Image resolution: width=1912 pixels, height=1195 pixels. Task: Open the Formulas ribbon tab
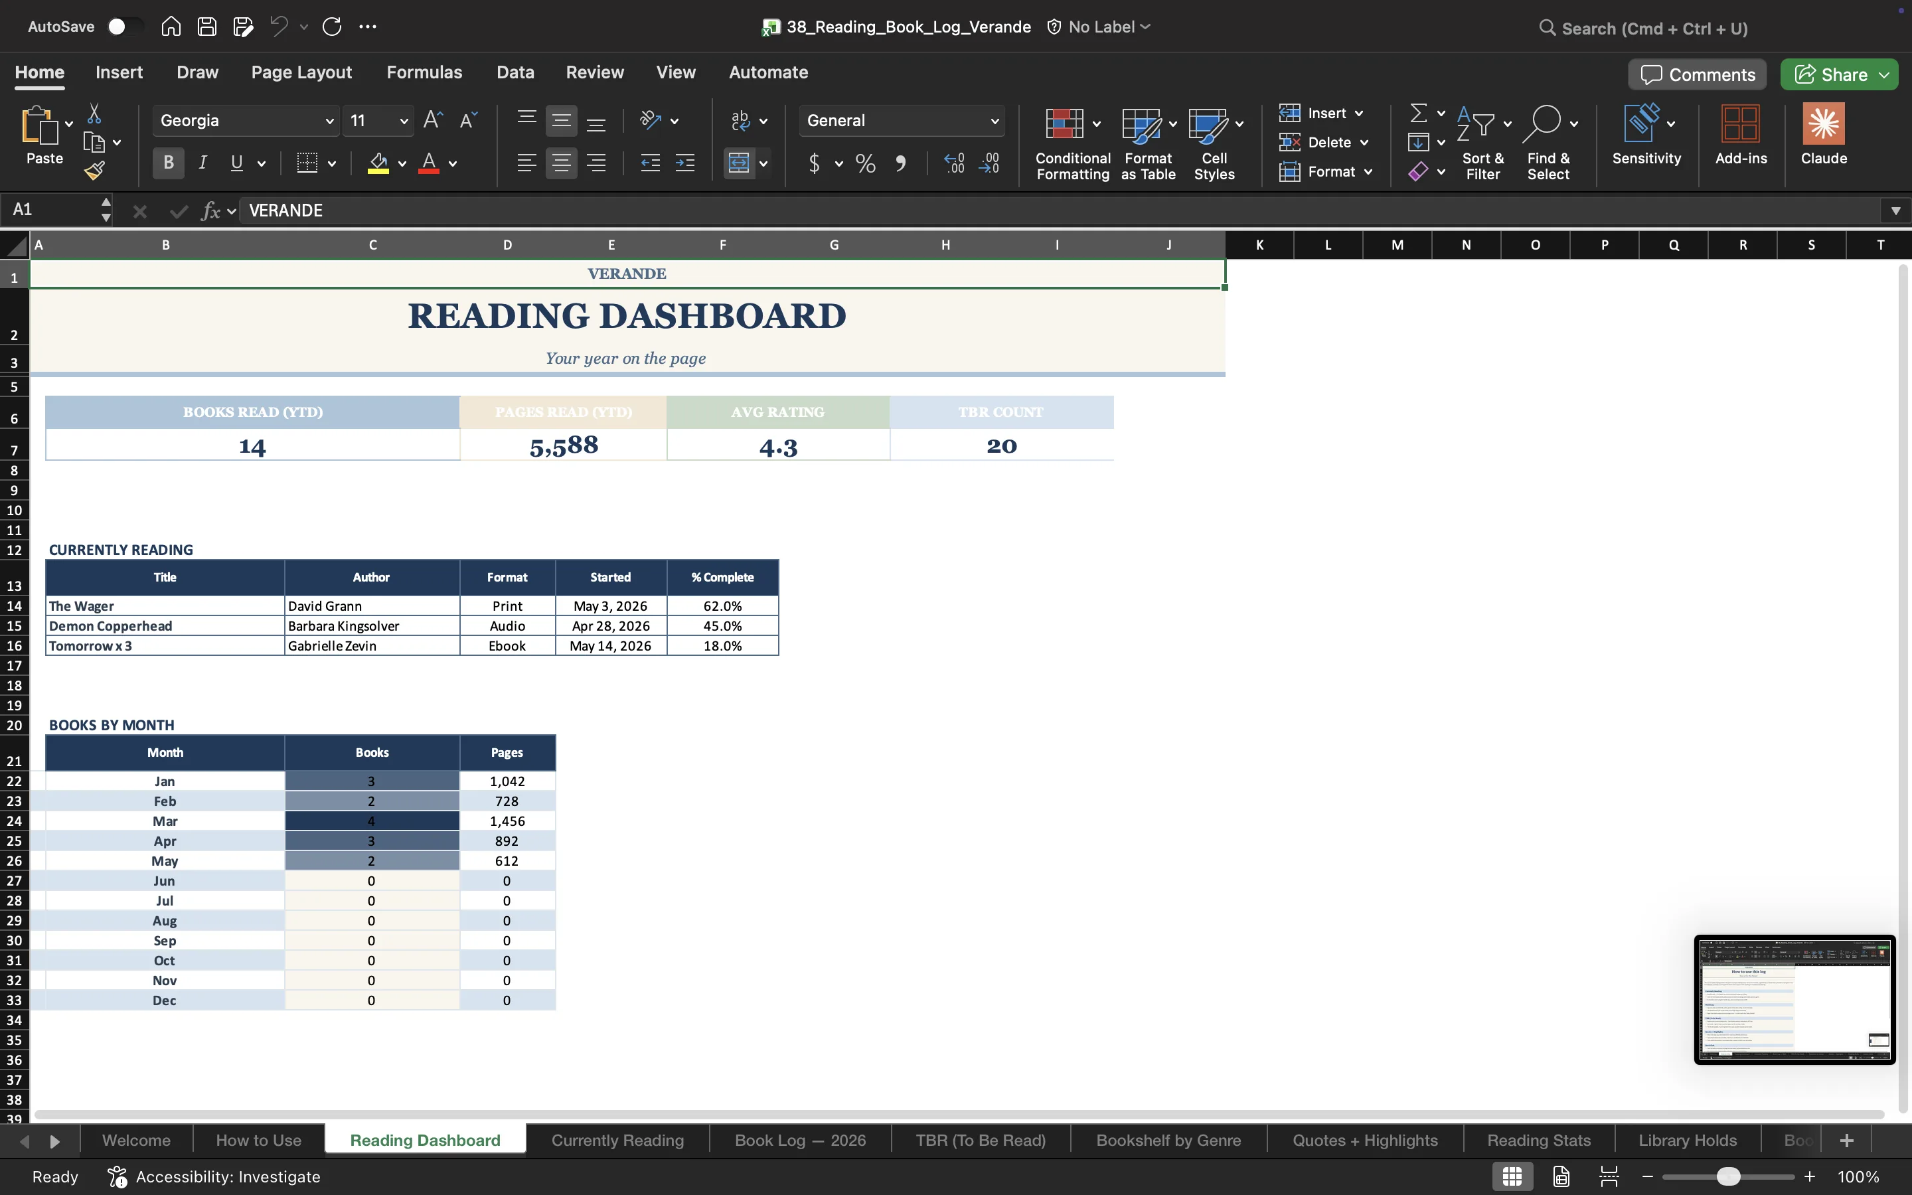click(x=424, y=73)
